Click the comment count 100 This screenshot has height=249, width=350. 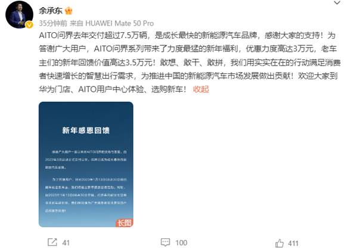[181, 242]
